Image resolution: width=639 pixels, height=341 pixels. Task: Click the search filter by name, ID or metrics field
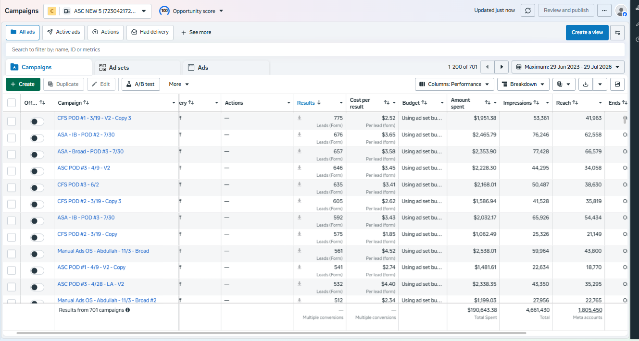tap(315, 49)
